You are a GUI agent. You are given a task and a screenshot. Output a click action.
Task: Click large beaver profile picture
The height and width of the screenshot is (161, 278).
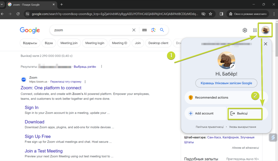(226, 60)
